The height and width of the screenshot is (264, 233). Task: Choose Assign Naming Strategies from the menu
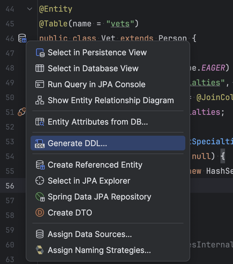pyautogui.click(x=92, y=250)
